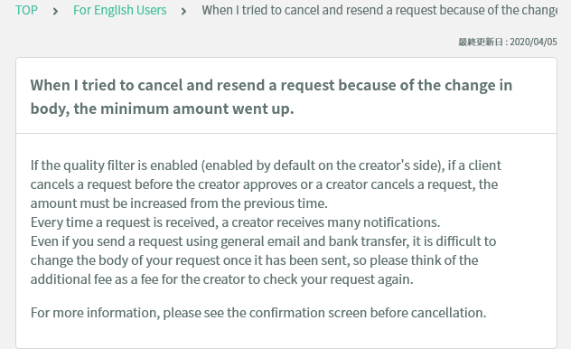571x349 pixels.
Task: Click the article heading about minimum amount
Action: pyautogui.click(x=271, y=97)
